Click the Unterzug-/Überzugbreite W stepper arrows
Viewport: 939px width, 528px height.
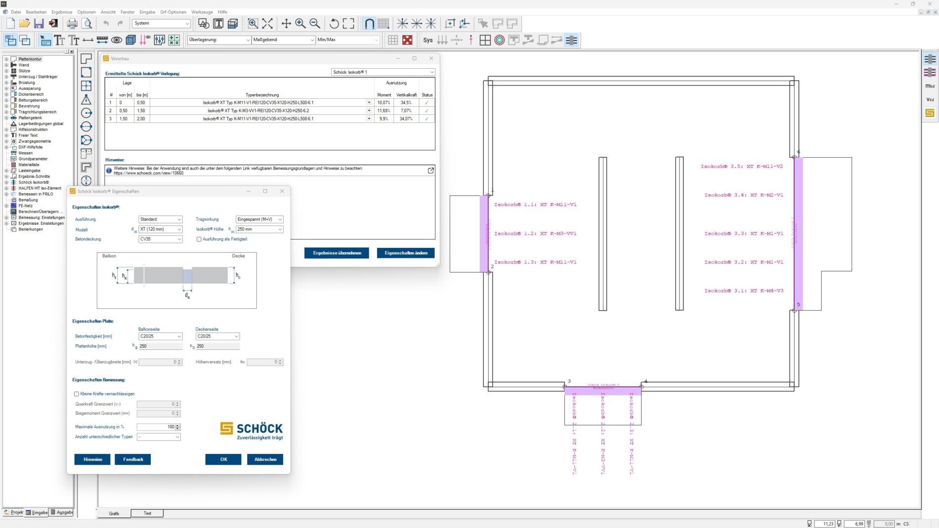(179, 362)
